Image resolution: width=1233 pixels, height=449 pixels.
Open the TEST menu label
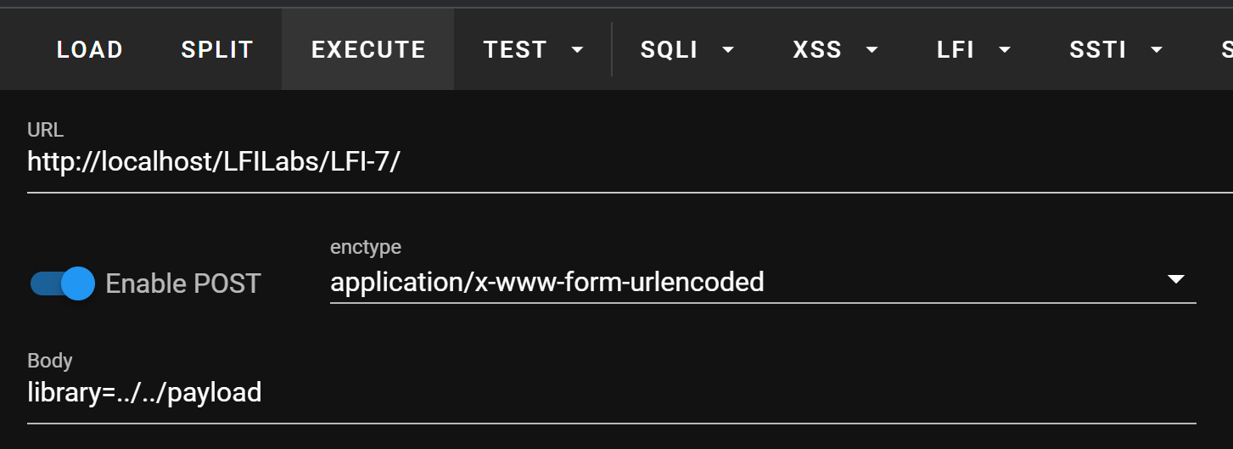click(515, 50)
